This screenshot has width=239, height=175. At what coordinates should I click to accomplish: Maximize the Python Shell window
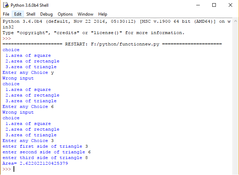214,5
